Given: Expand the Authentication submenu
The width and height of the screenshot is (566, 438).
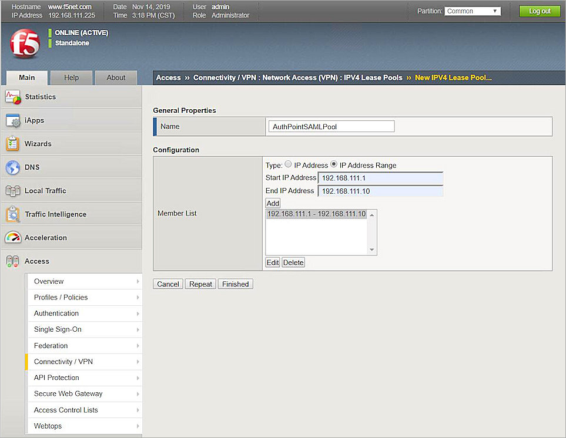Looking at the screenshot, I should click(56, 313).
